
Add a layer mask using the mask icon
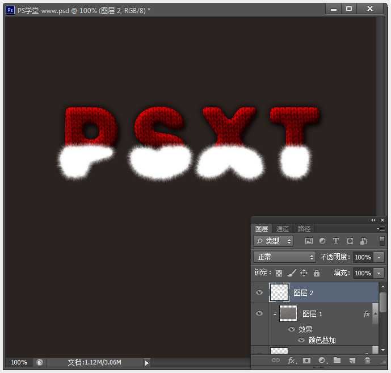(x=306, y=360)
